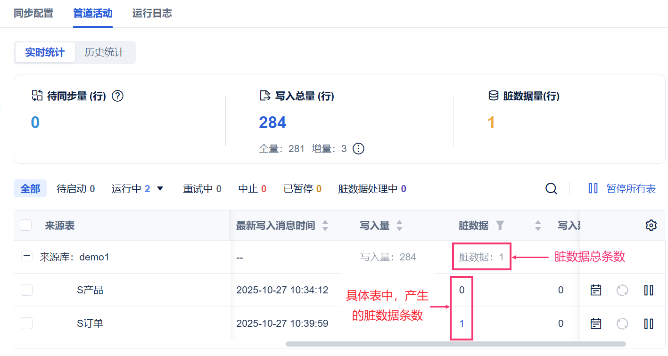Click help icon beside 待同步量 (行)
Image resolution: width=668 pixels, height=356 pixels.
tap(117, 96)
